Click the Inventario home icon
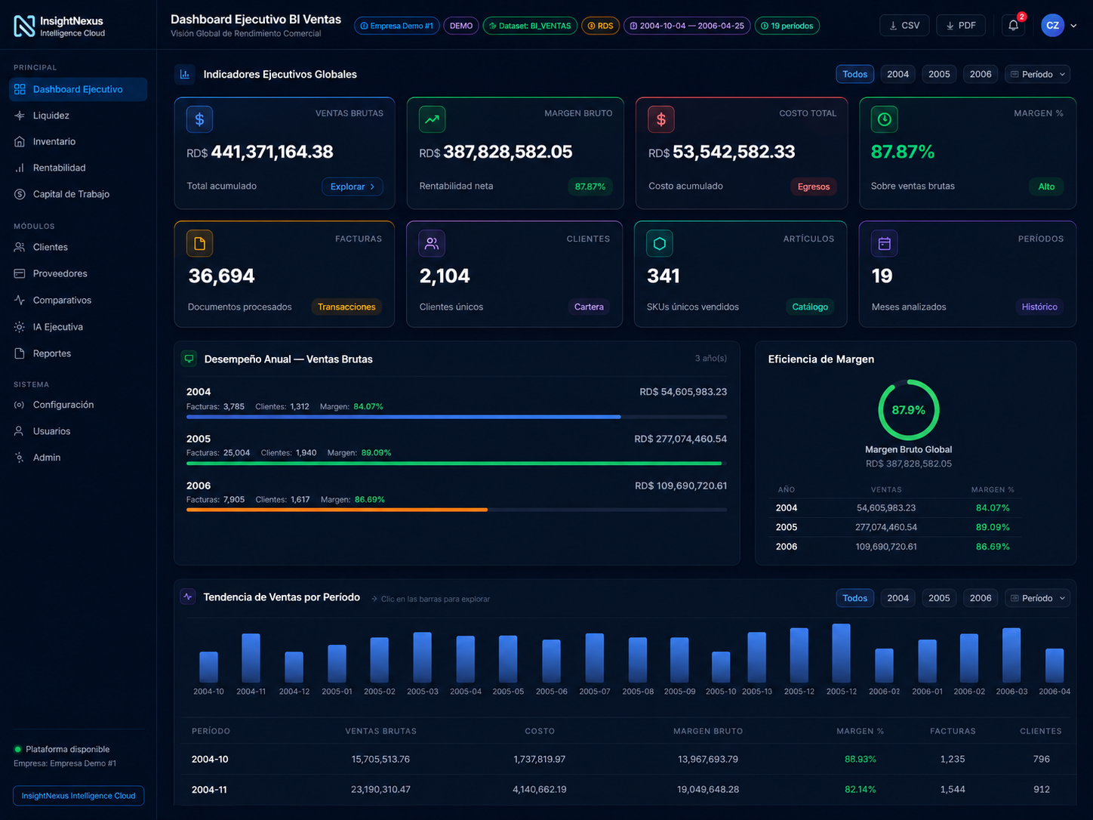 coord(20,141)
